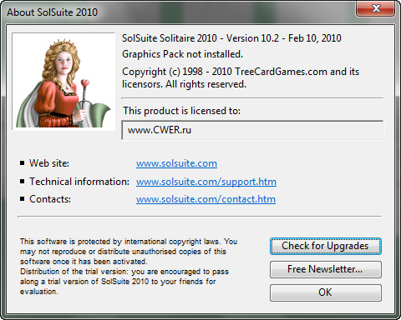Click the 'Contacts:' label

[x=50, y=199]
